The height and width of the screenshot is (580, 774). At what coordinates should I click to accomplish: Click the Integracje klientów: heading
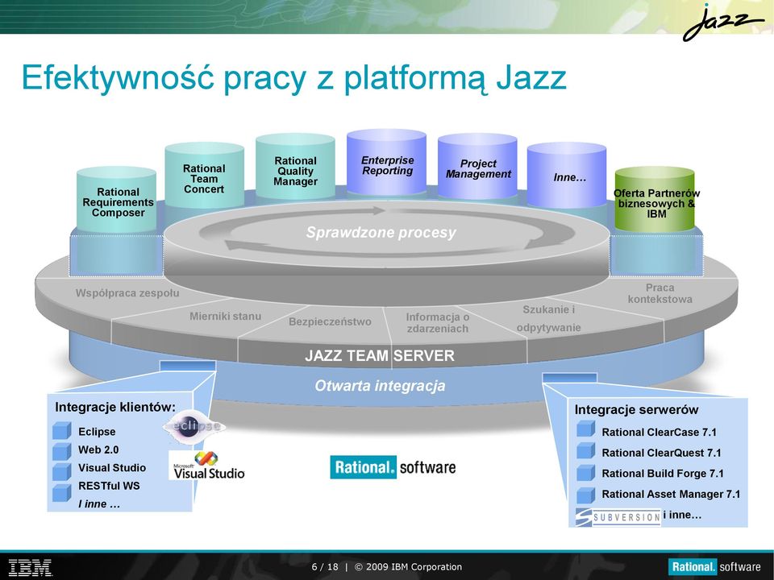(115, 408)
